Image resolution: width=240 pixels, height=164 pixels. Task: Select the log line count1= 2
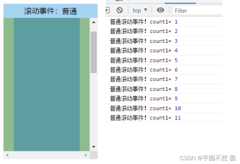(164, 31)
